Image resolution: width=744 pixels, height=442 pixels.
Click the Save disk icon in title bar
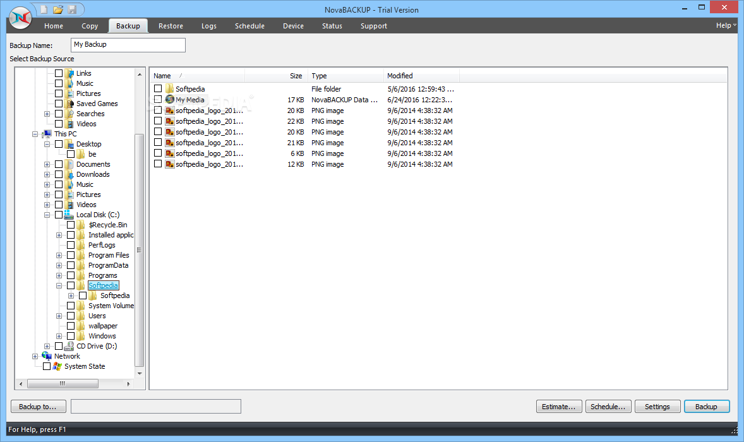72,9
